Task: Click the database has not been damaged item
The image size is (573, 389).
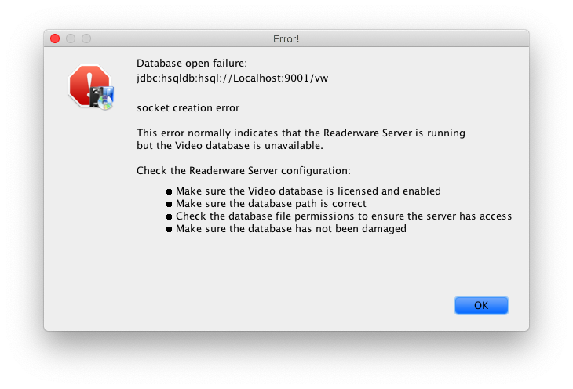Action: [291, 229]
